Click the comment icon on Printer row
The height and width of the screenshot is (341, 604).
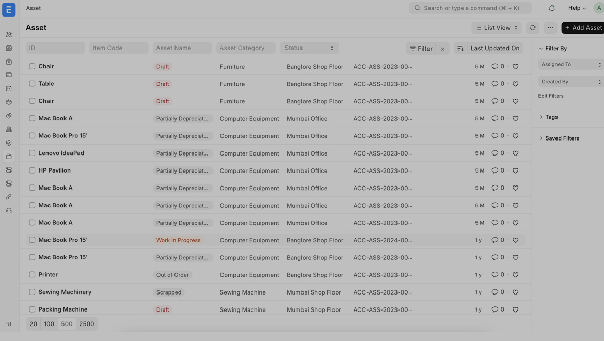[495, 275]
